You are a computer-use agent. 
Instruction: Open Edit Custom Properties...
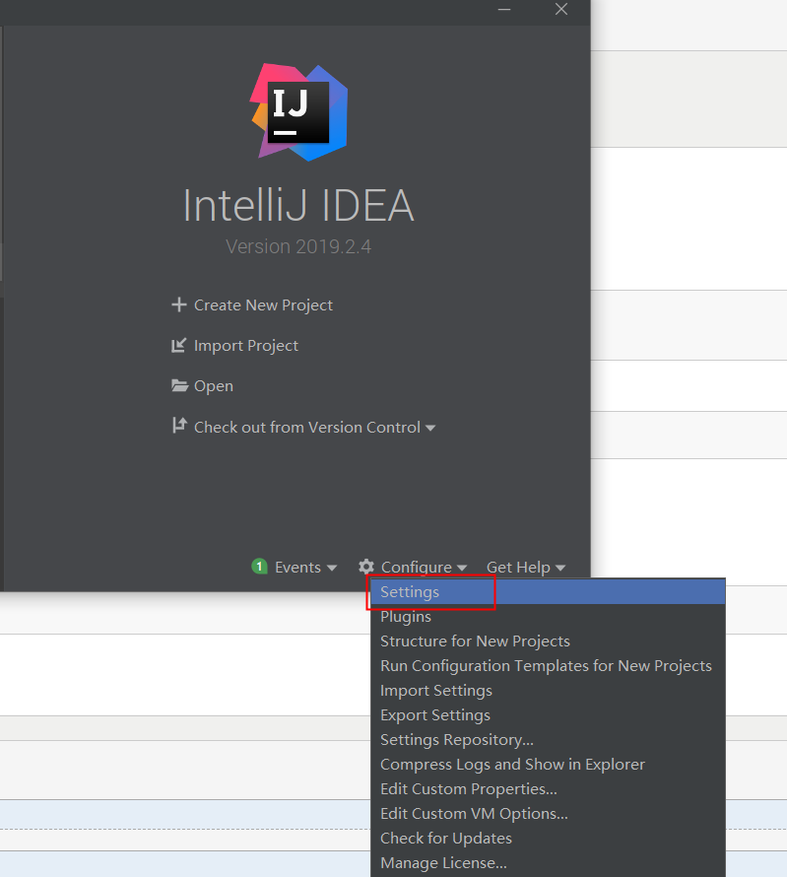548,788
